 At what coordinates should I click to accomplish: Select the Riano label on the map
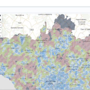[57, 48]
